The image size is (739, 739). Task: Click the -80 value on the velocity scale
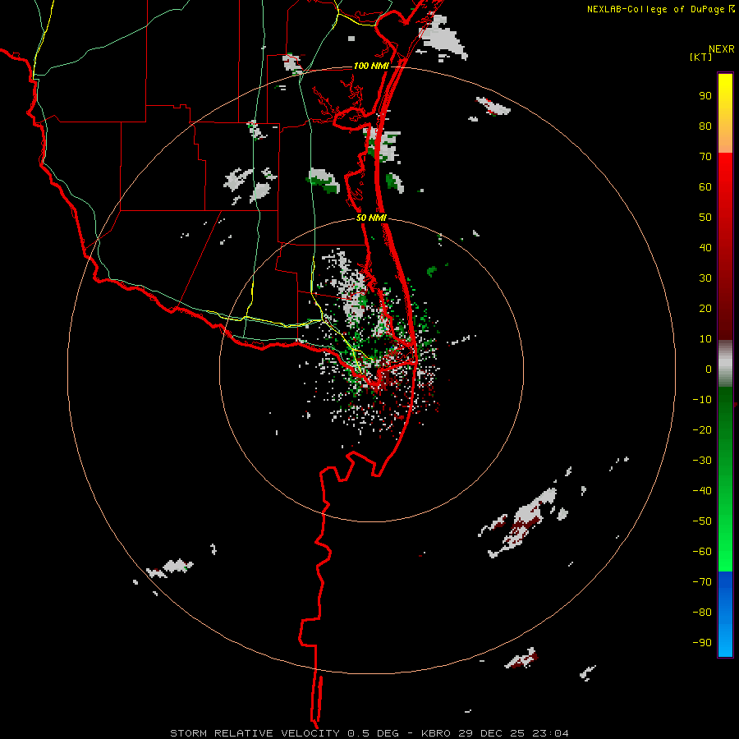(702, 613)
